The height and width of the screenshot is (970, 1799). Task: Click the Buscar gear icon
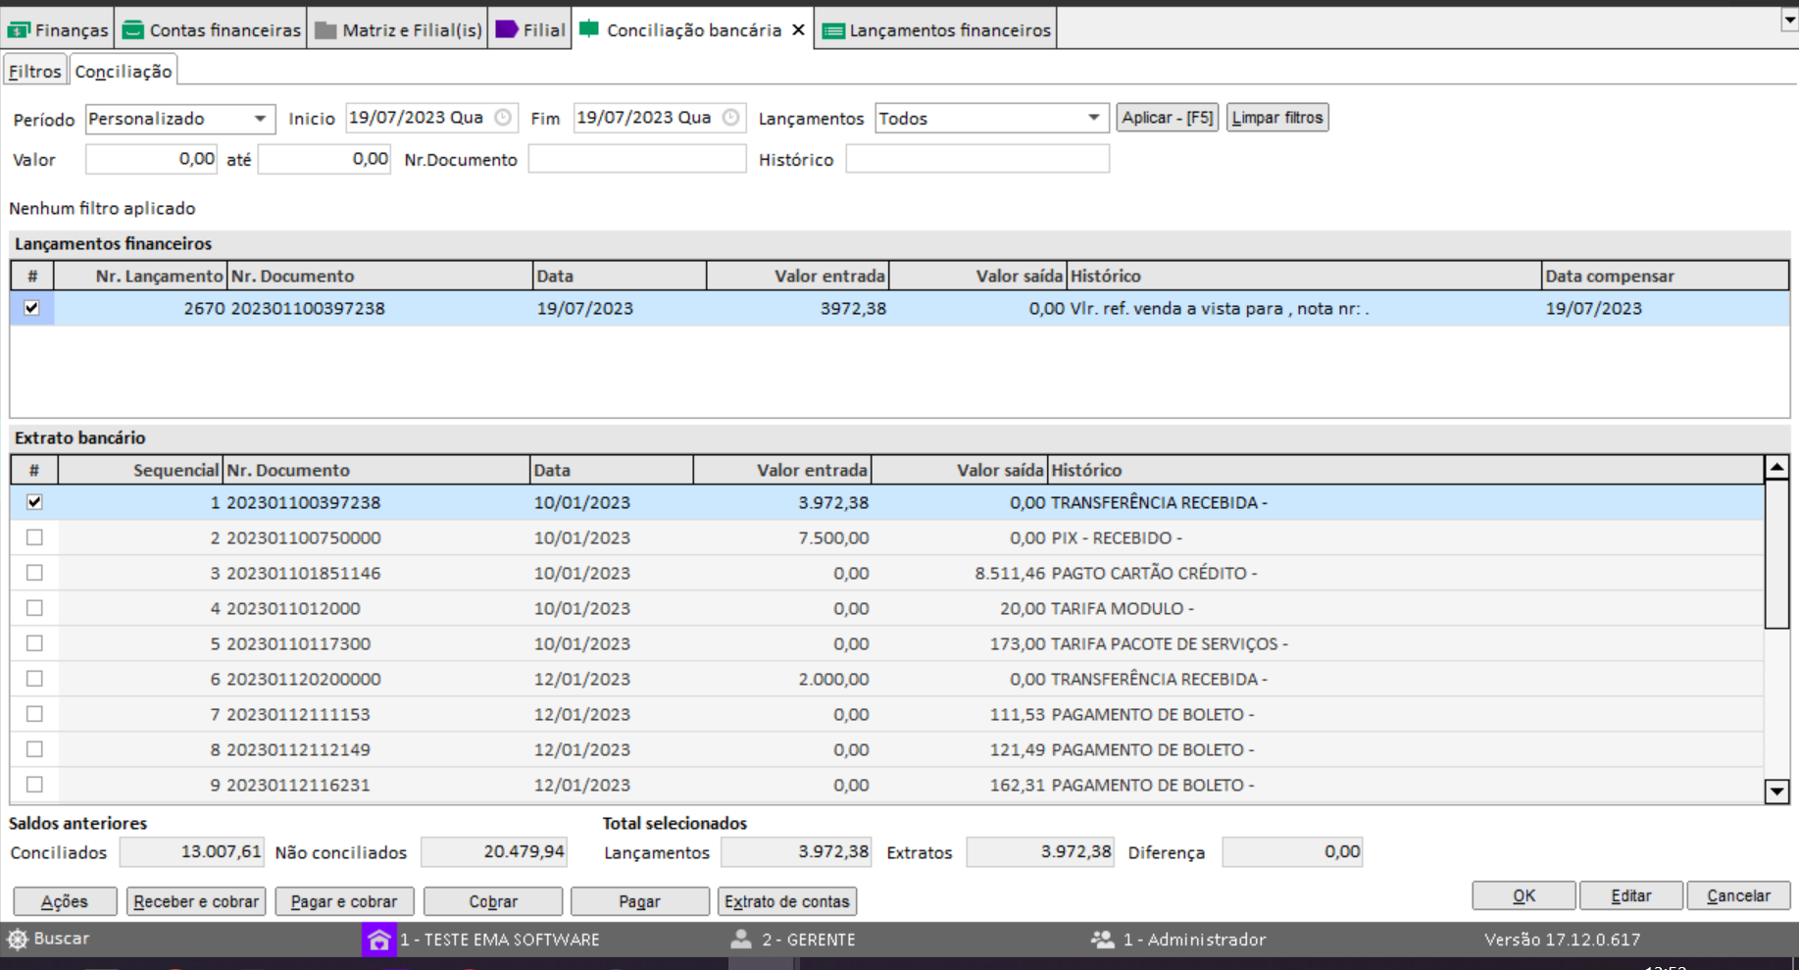[x=18, y=939]
